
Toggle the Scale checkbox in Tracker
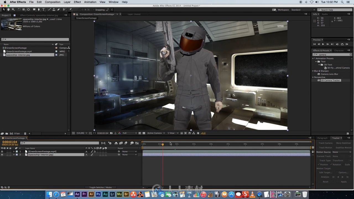(x=343, y=164)
